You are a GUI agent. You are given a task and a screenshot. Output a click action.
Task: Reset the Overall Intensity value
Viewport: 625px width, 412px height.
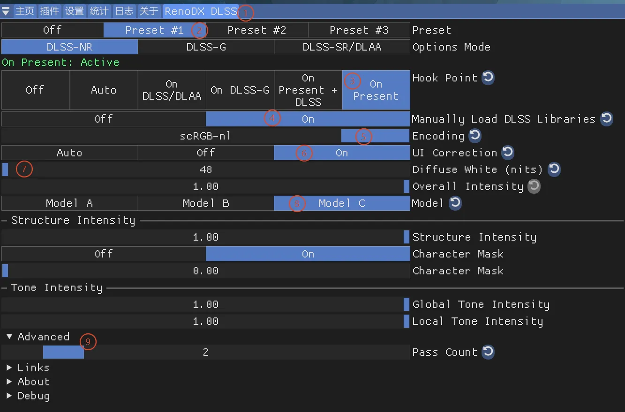coord(534,186)
